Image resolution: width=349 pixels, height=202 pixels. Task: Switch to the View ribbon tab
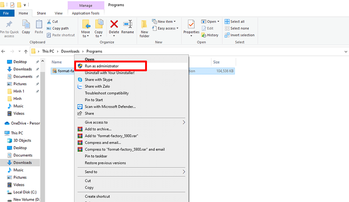(x=58, y=13)
